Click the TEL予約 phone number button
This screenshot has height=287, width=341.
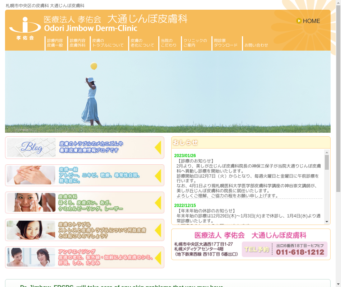[285, 249]
